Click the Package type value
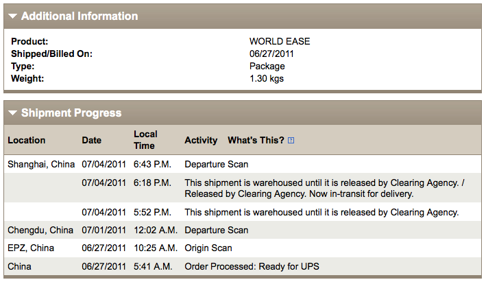This screenshot has width=486, height=282. tap(267, 66)
